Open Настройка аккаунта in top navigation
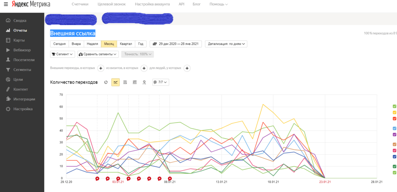Image resolution: width=397 pixels, height=192 pixels. [x=152, y=4]
